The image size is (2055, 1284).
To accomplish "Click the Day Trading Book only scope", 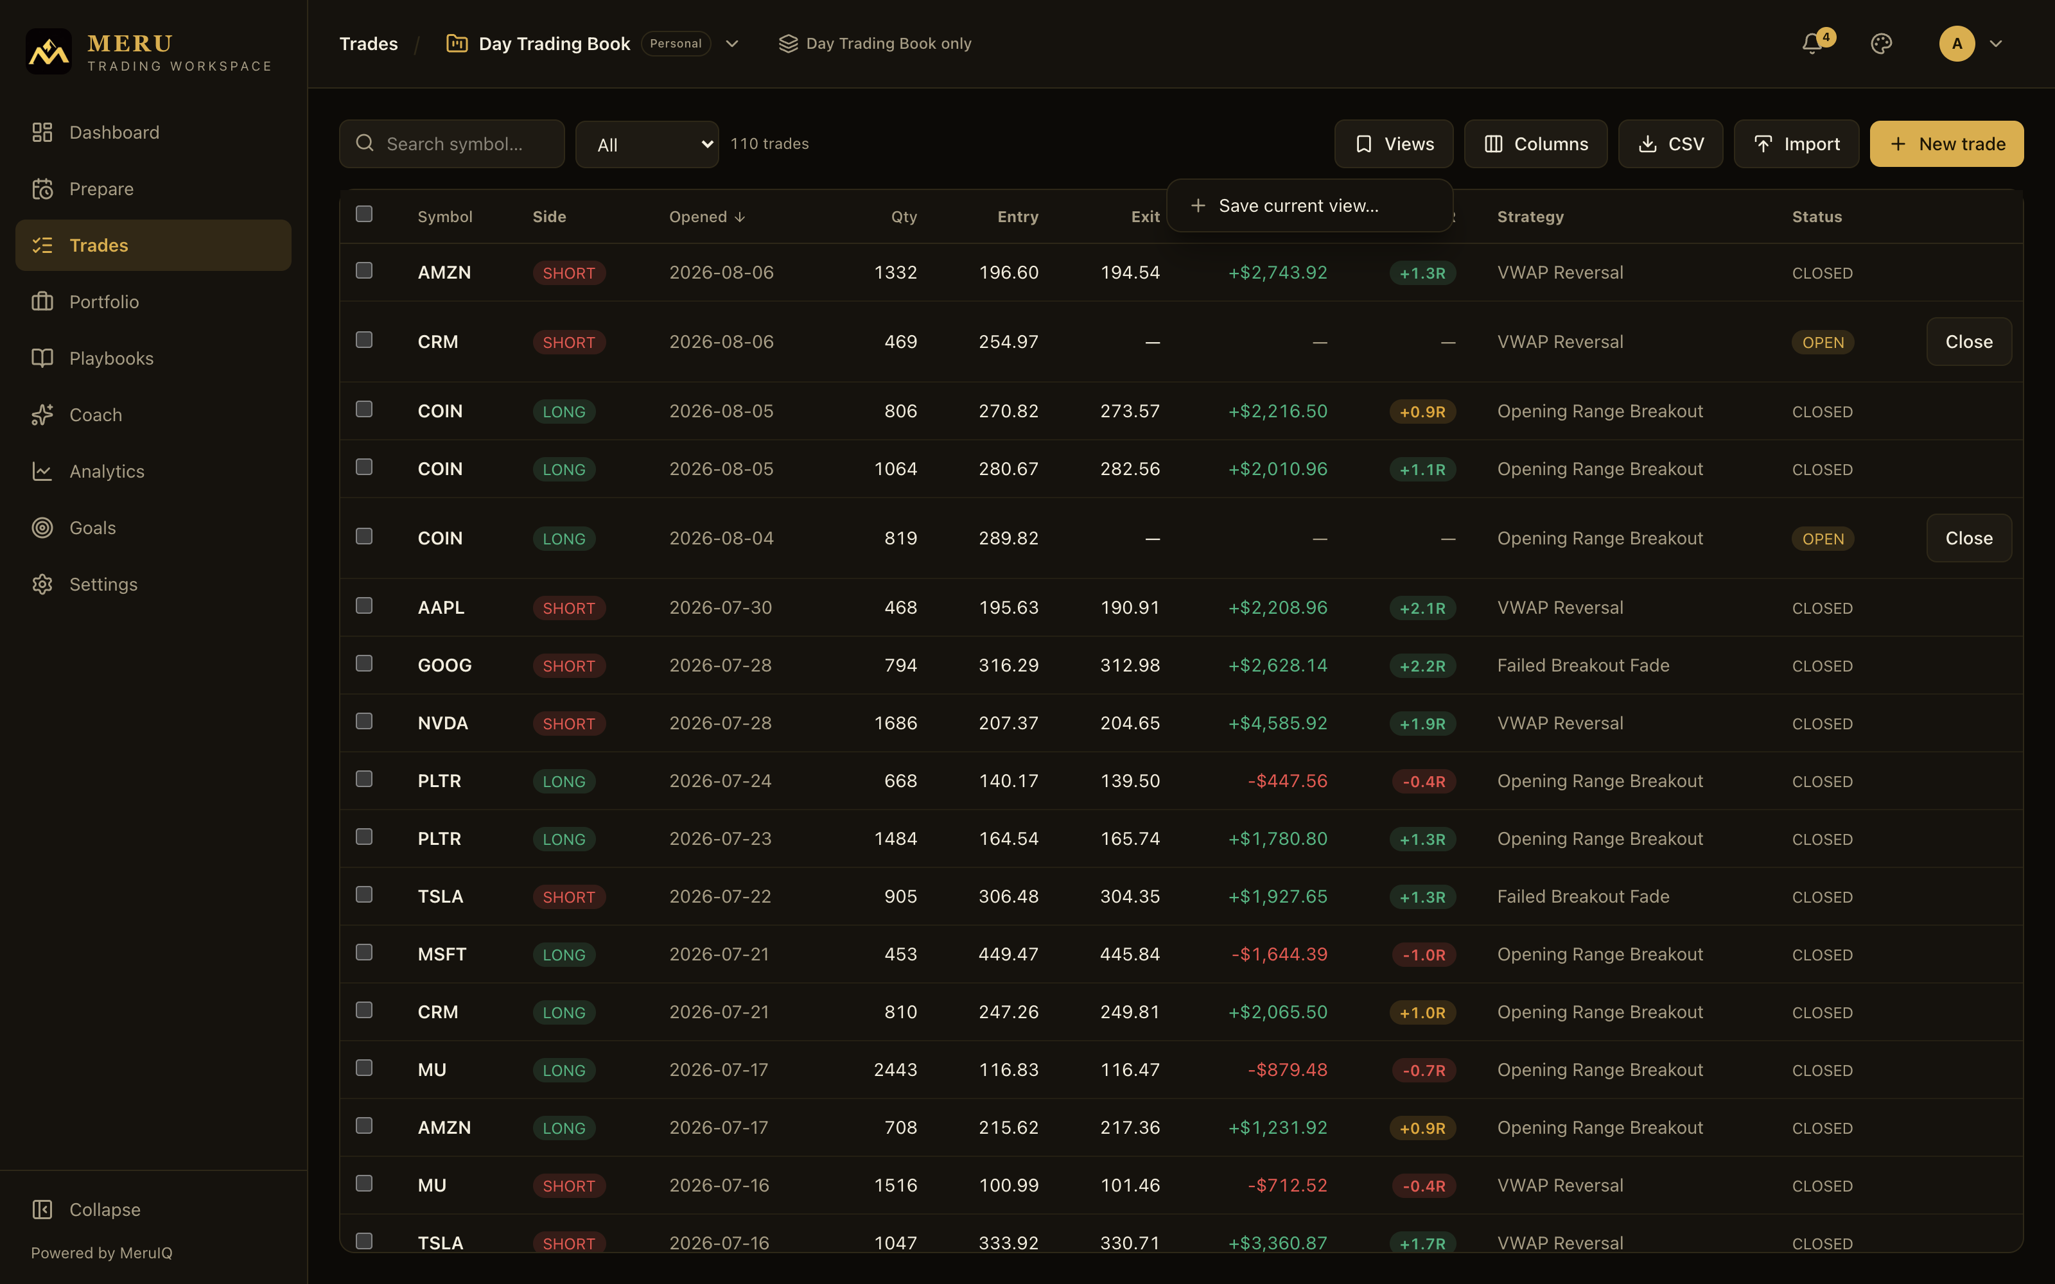I will (x=875, y=43).
